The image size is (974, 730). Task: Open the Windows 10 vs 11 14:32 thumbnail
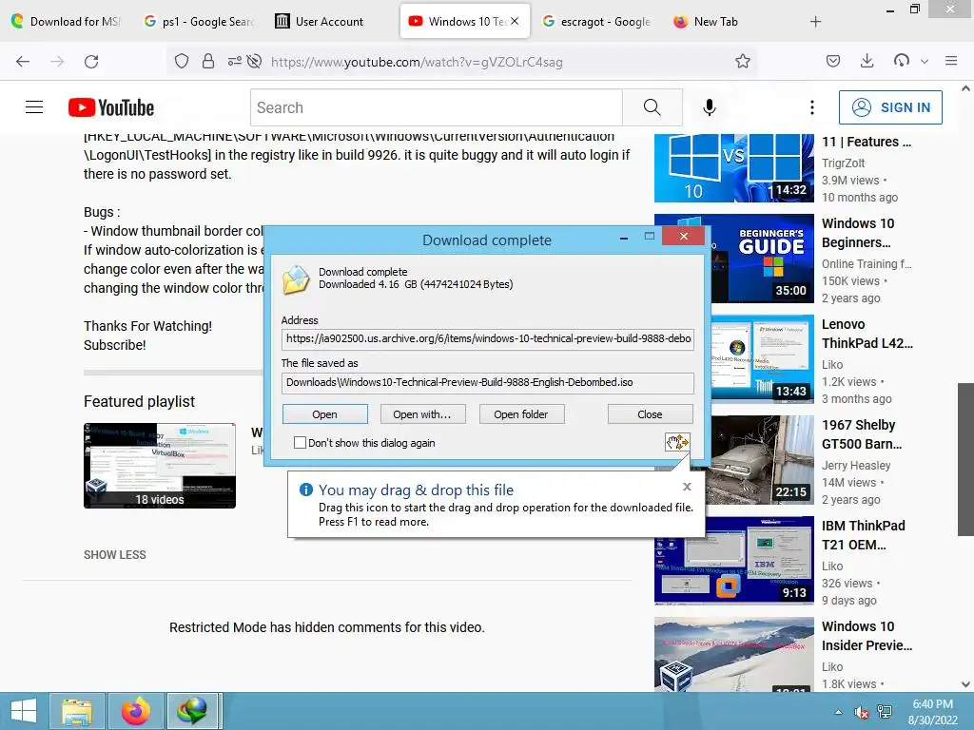coord(733,166)
